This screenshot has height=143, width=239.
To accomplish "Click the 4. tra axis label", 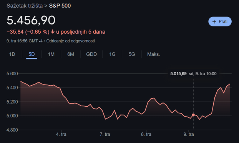I will [x=61, y=134].
